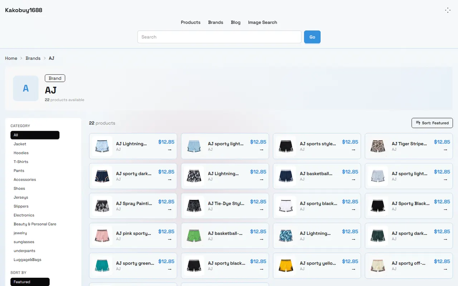Go to the Blog page

click(x=235, y=22)
